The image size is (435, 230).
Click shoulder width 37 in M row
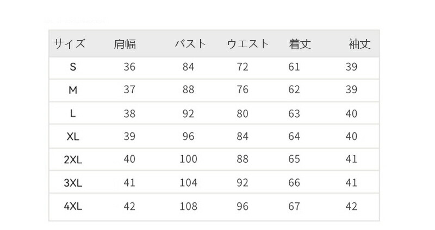(x=129, y=90)
